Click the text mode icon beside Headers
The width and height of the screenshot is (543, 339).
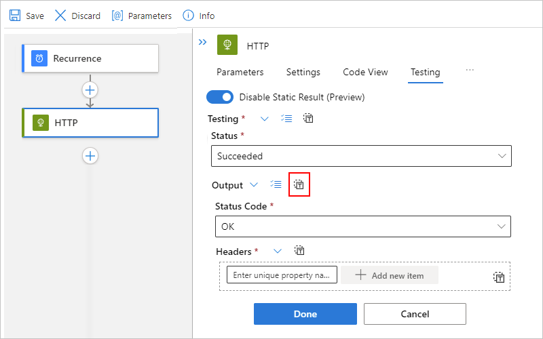pos(299,251)
